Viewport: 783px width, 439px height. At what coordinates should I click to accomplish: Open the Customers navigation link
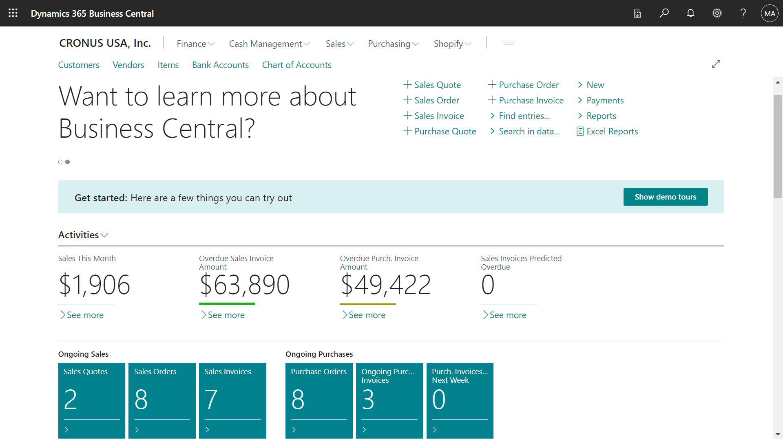click(79, 65)
